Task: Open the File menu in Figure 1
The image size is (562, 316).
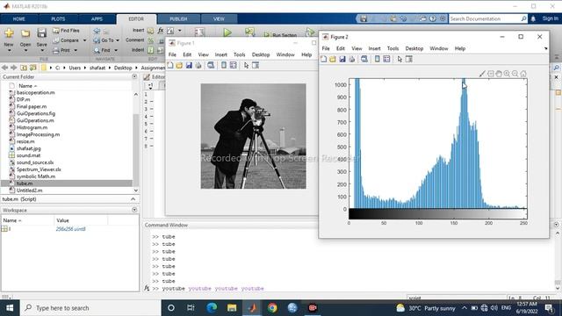Action: (x=172, y=54)
